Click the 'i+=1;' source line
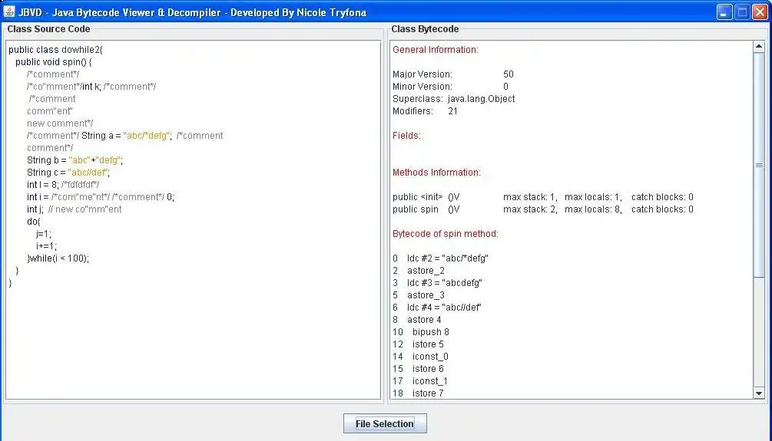772x441 pixels. point(46,246)
